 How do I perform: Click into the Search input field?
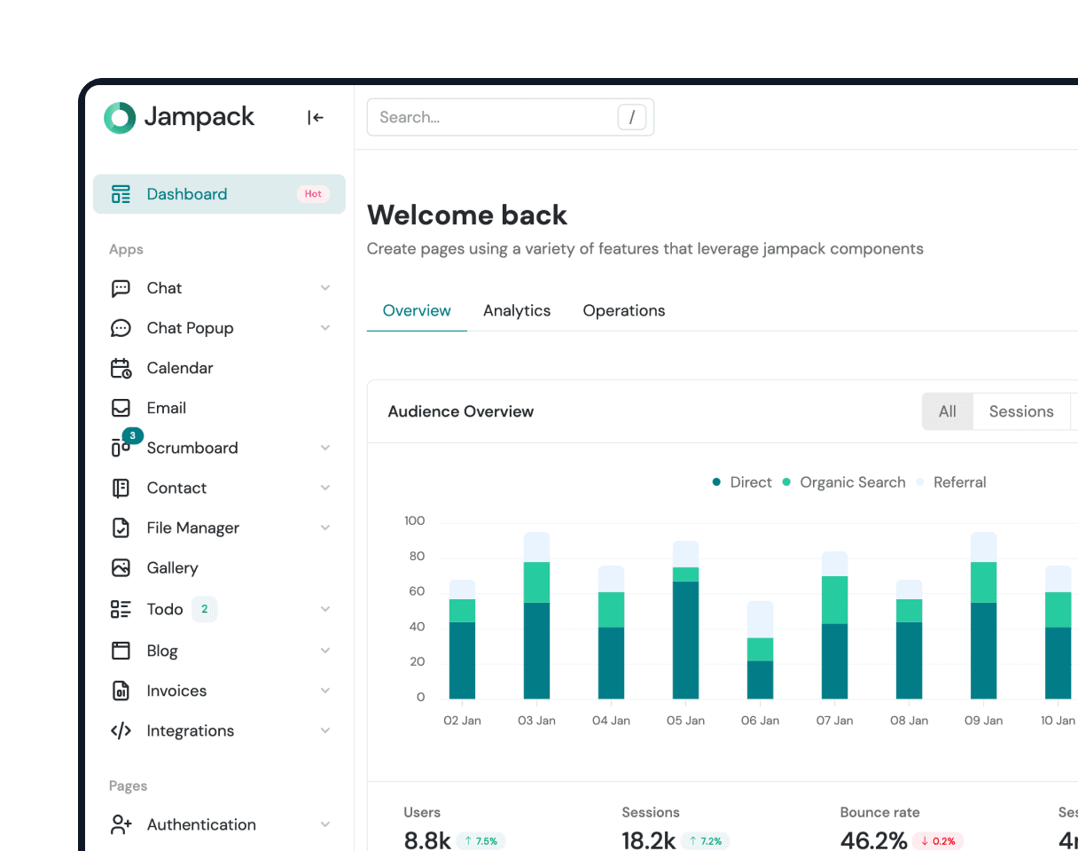(492, 117)
